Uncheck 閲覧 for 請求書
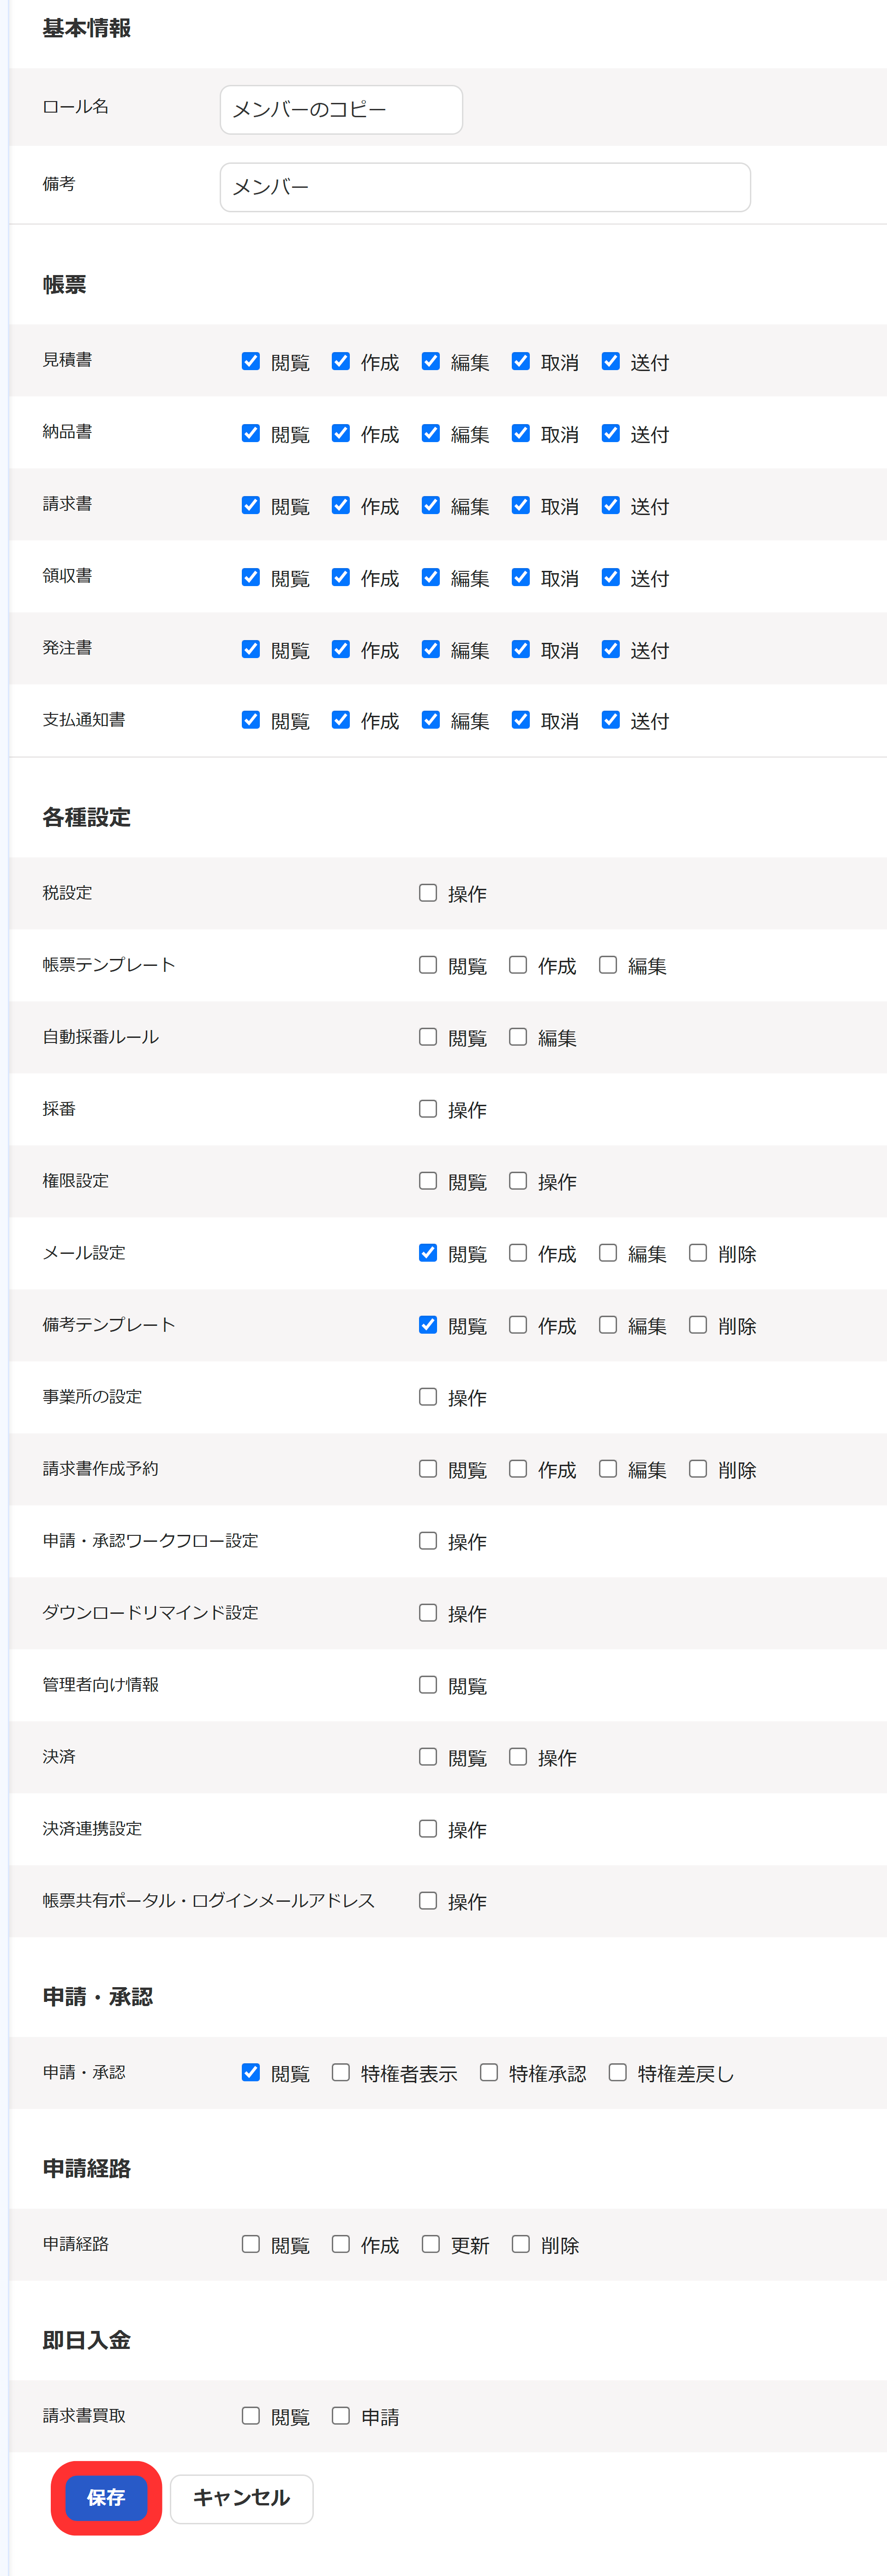This screenshot has height=2576, width=887. tap(251, 505)
